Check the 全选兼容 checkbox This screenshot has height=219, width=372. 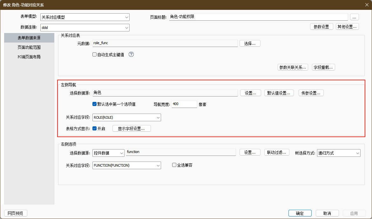(174, 165)
